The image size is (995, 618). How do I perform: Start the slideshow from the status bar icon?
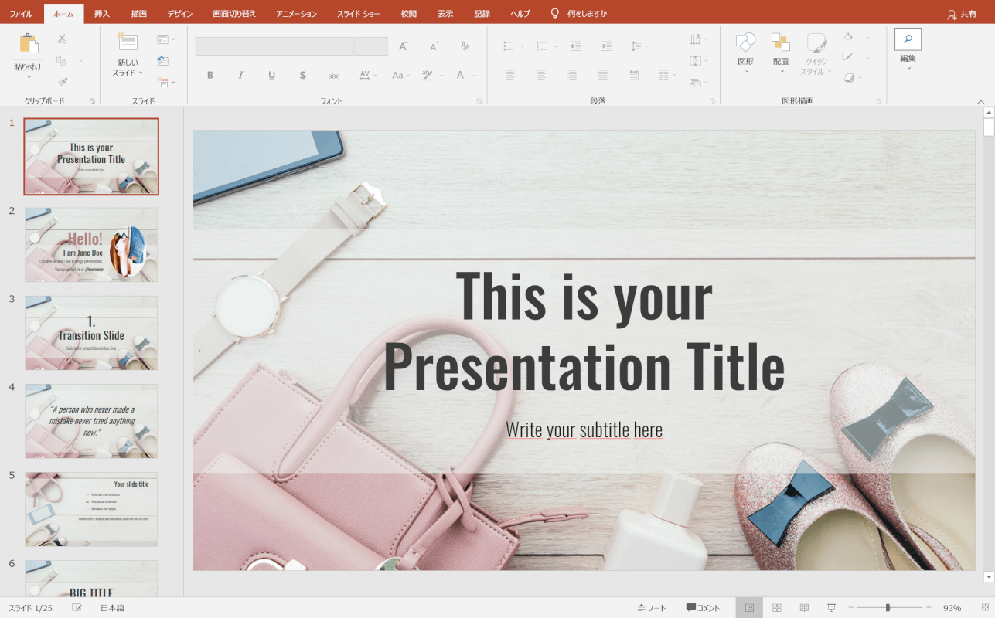point(831,608)
